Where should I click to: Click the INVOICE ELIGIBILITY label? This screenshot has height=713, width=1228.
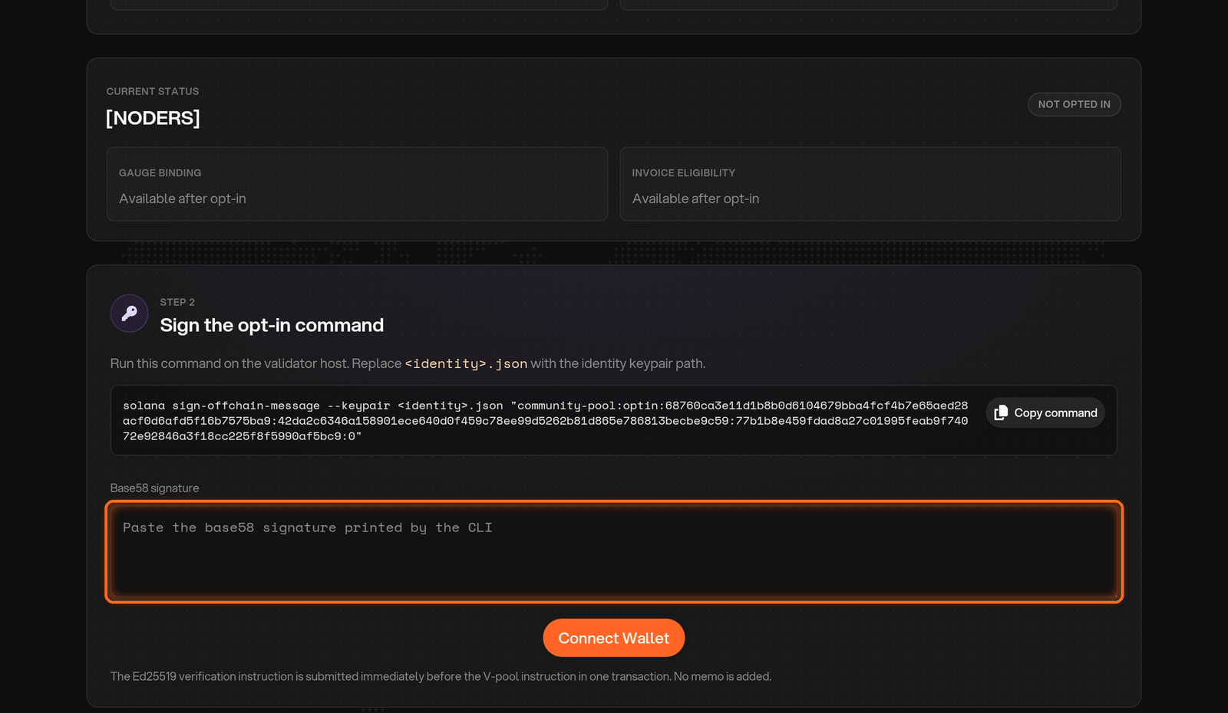(684, 173)
